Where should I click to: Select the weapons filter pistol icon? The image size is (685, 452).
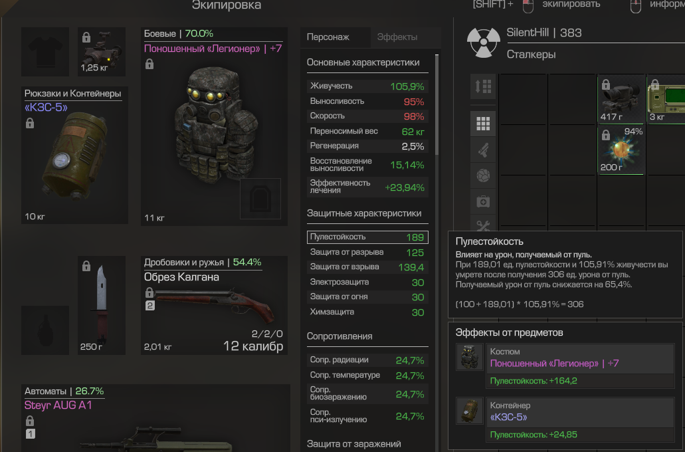[483, 150]
